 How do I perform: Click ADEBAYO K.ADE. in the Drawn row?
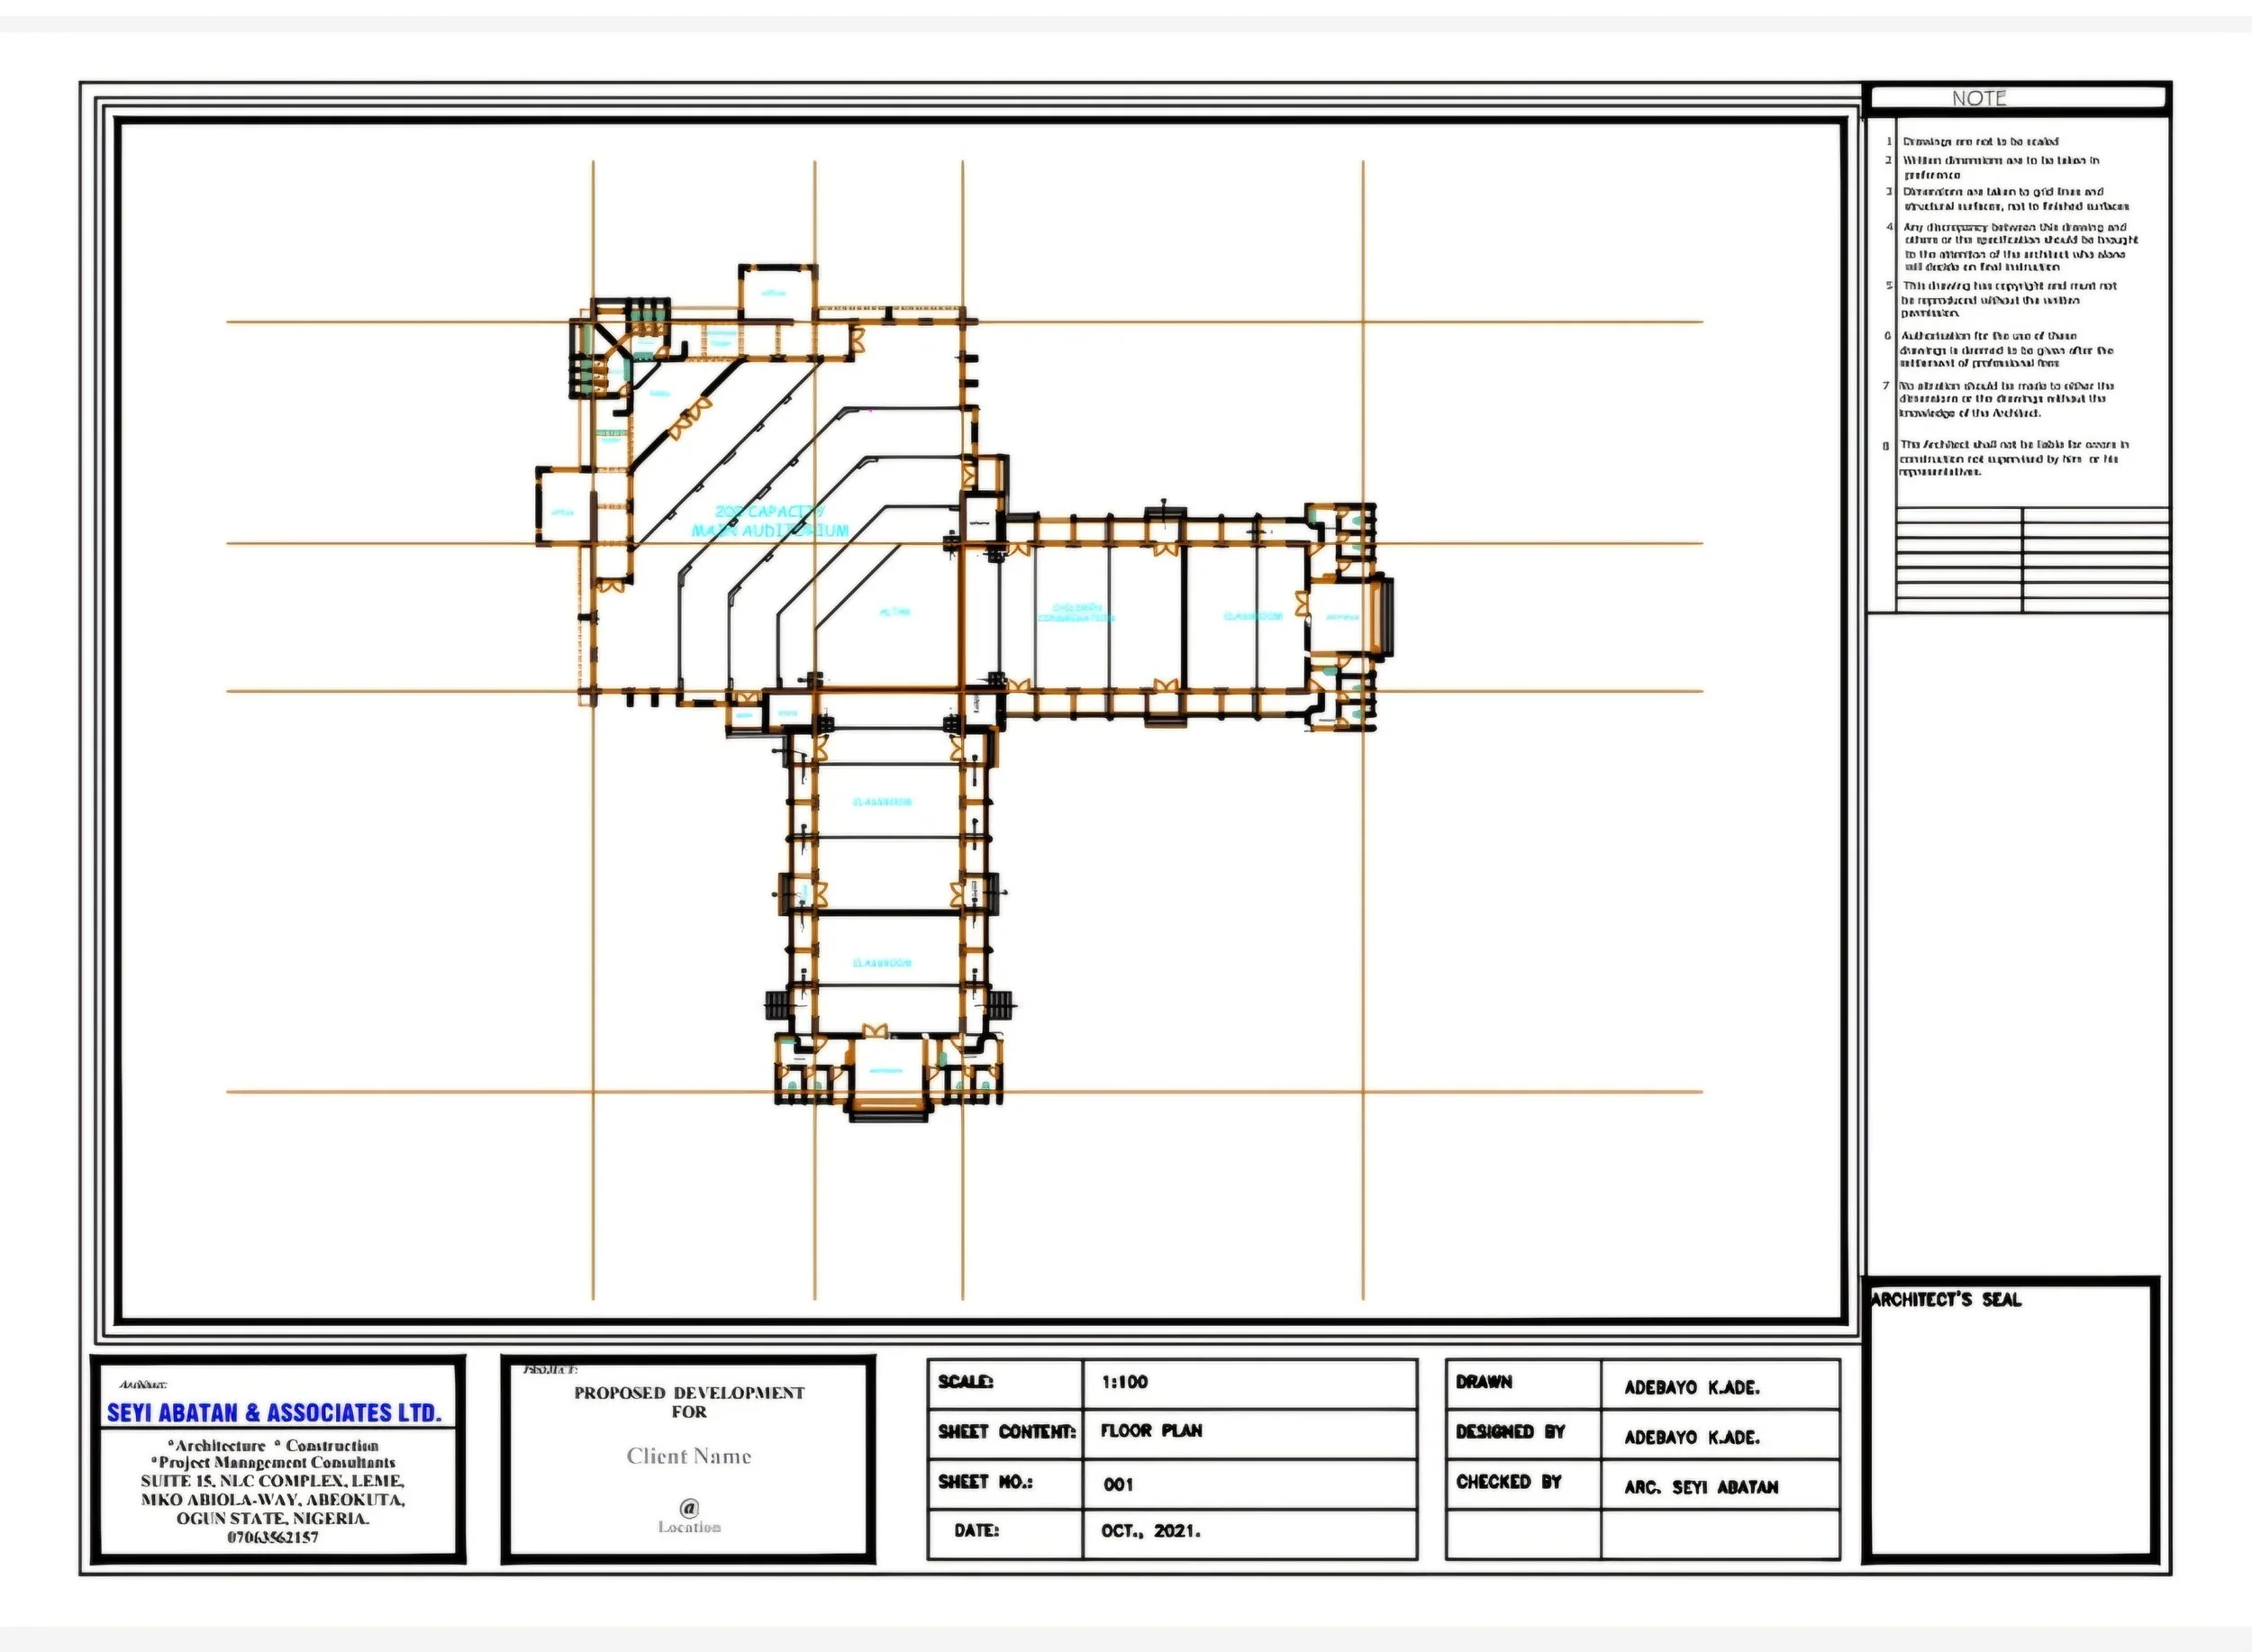1691,1388
